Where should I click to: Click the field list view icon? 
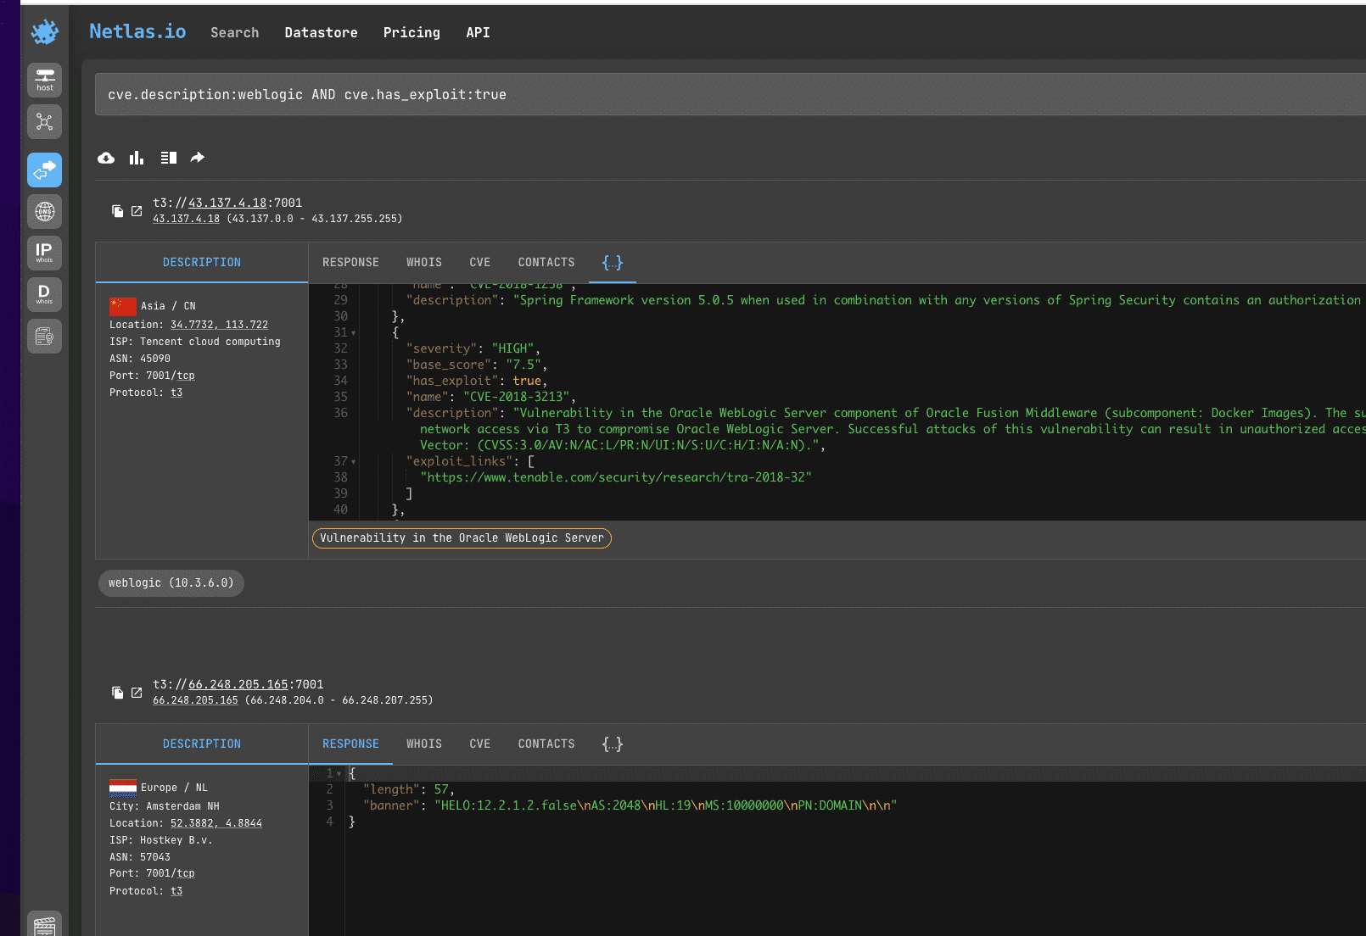point(168,158)
